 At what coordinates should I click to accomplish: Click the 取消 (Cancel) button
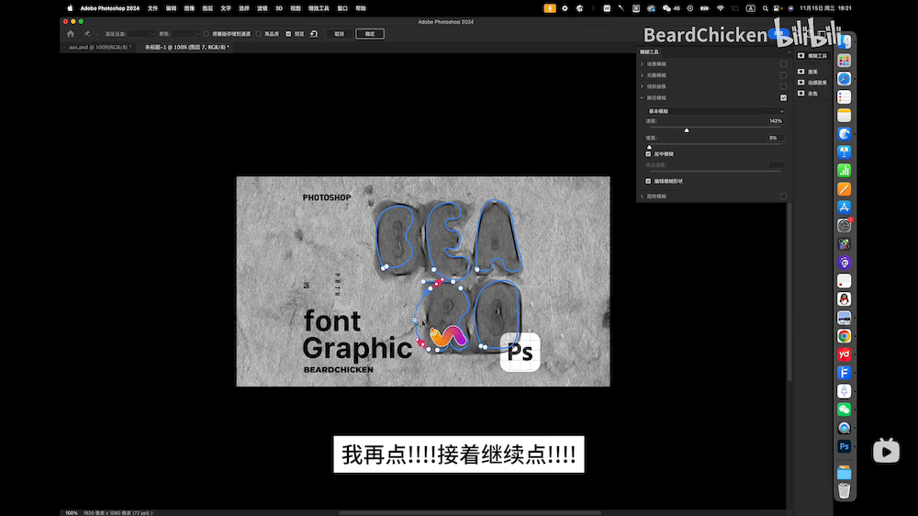coord(339,34)
